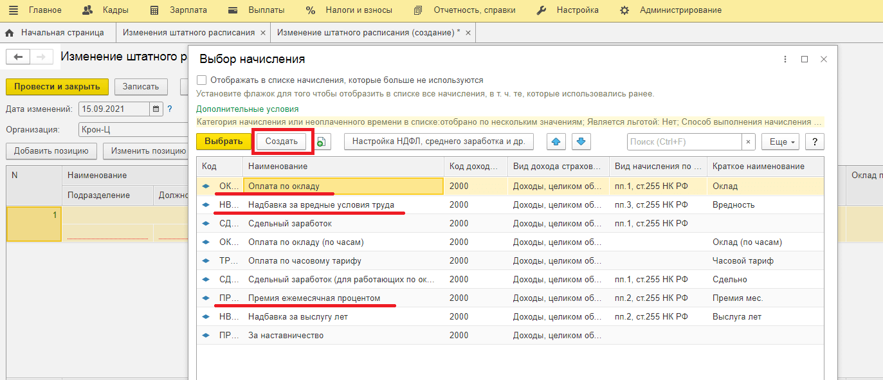The image size is (883, 380).
Task: Enable showing accruals no longer used checkbox
Action: (202, 80)
